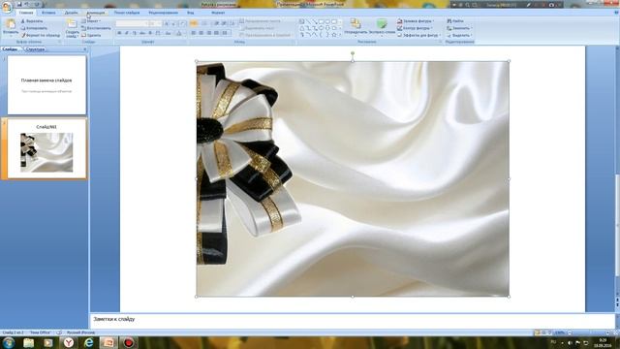Screen dimensions: 620x349
Task: Launch Yandex browser from the taskbar
Action: pos(69,342)
